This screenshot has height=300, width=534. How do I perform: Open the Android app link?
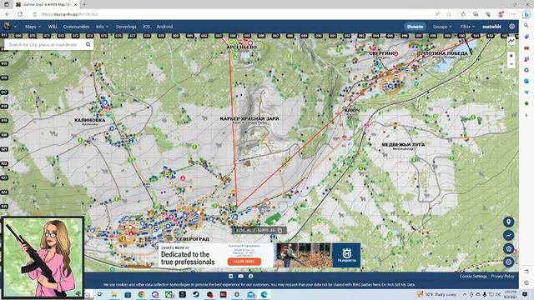164,27
